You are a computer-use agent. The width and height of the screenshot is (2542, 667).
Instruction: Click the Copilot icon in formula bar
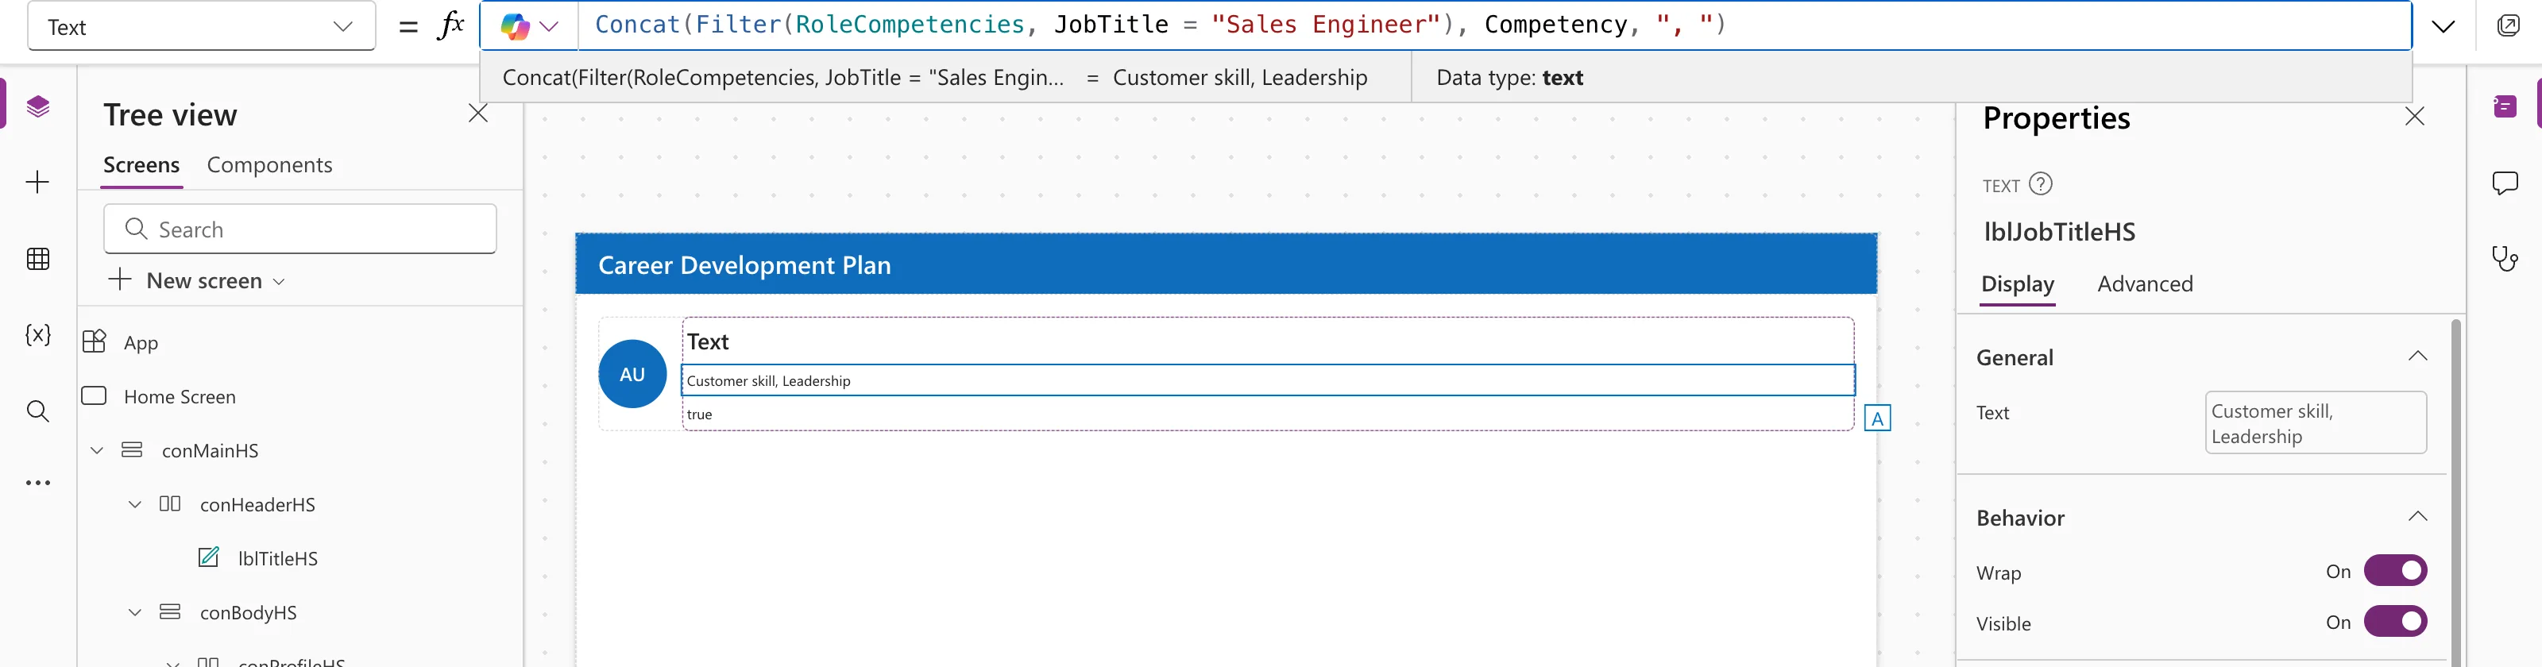pos(514,27)
